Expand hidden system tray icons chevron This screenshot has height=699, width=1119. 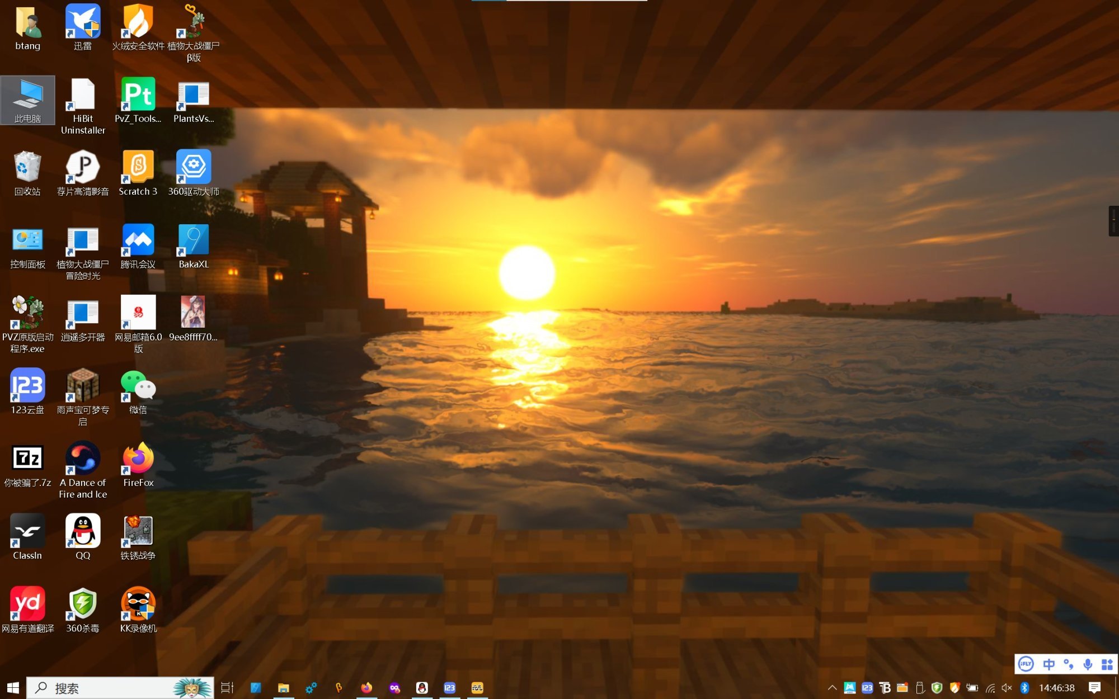coord(833,688)
